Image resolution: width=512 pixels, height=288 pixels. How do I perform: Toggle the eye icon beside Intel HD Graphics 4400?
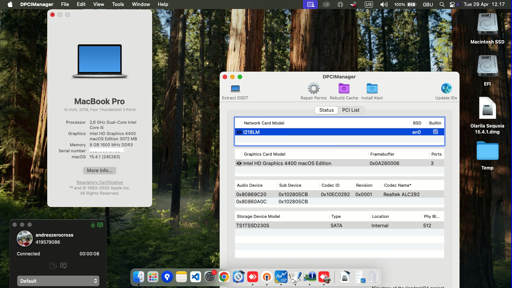pos(239,163)
